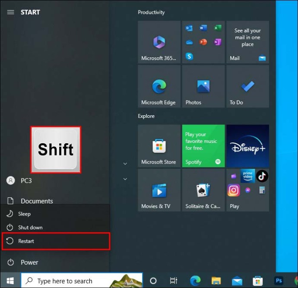Open Cortana from the taskbar
Screen dimensions: 298x288
coord(153,281)
